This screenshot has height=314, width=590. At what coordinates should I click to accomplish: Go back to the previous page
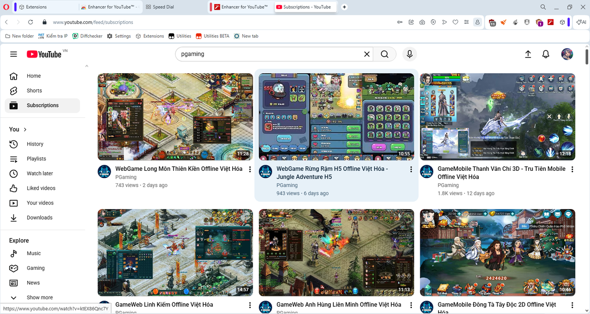coord(6,22)
